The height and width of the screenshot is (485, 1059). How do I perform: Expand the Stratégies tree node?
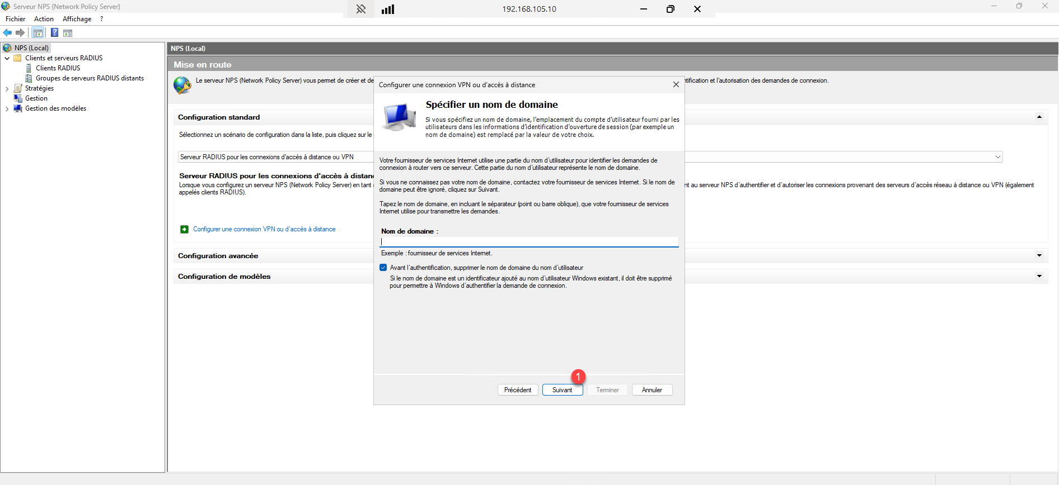7,89
